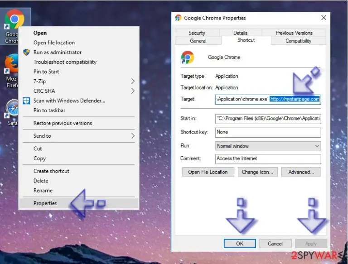Select the Shortcut tab

pyautogui.click(x=246, y=40)
